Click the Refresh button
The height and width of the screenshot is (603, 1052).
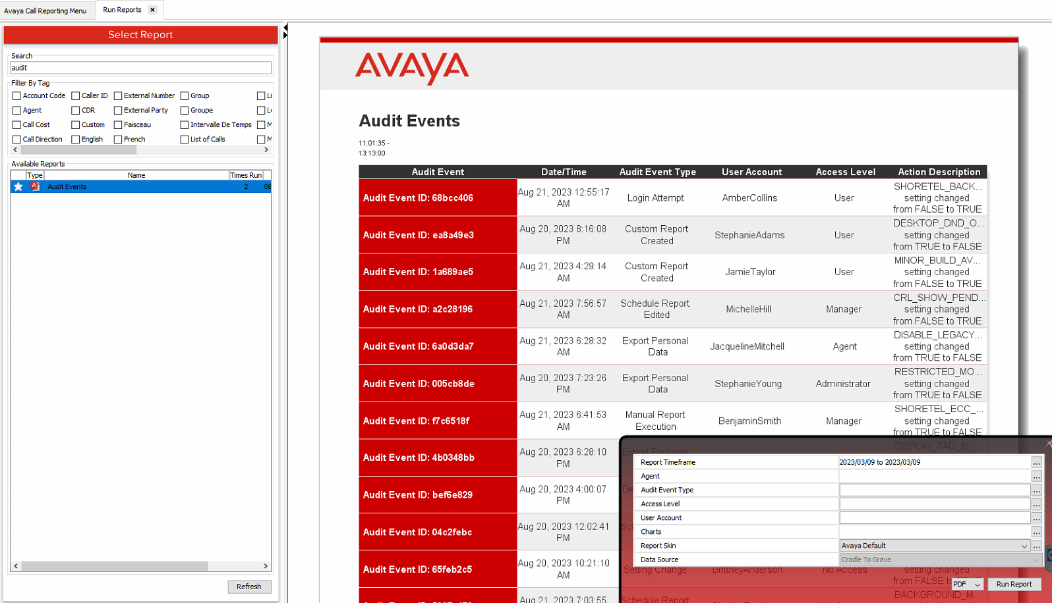click(x=249, y=587)
